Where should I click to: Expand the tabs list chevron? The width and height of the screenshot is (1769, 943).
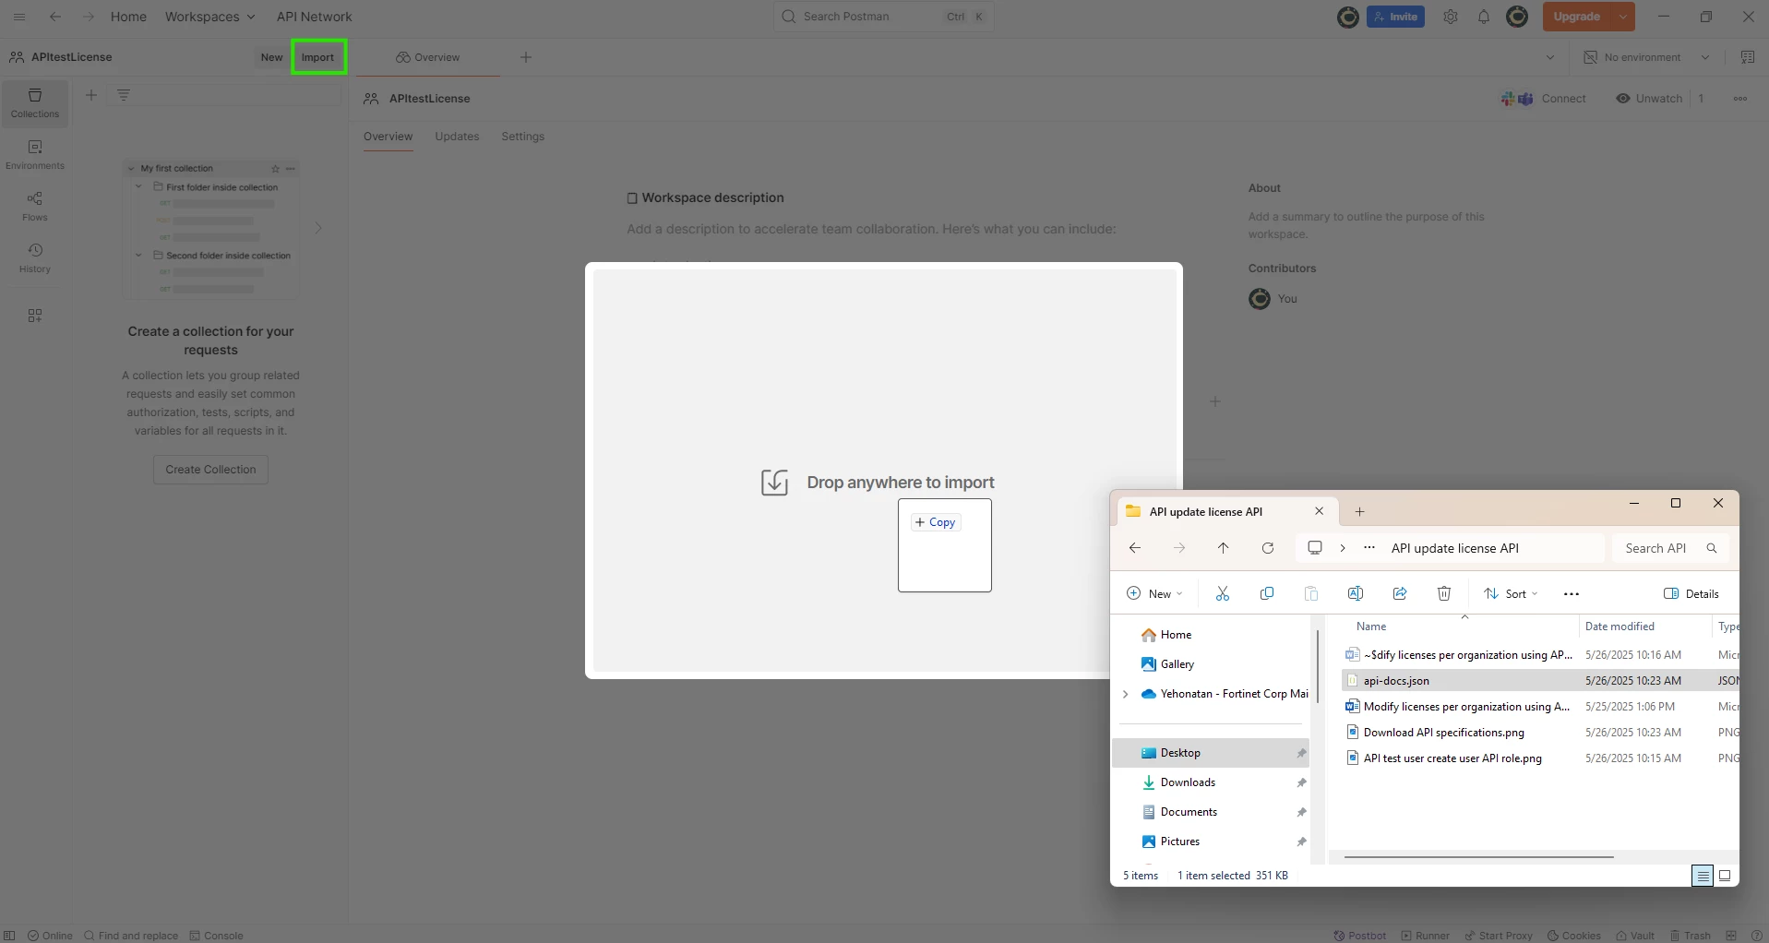tap(1550, 57)
